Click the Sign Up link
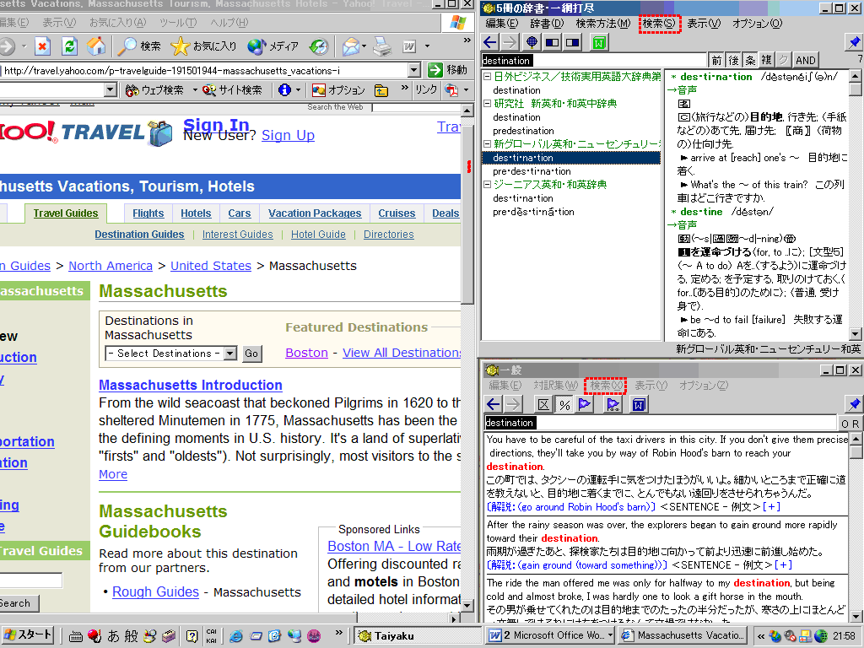This screenshot has width=864, height=648. coord(289,136)
